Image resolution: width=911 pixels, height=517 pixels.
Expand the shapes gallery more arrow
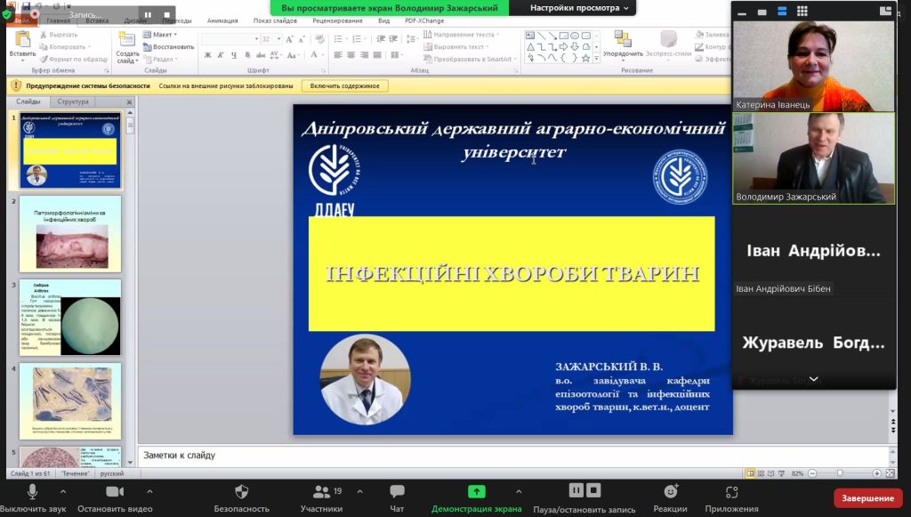[596, 59]
